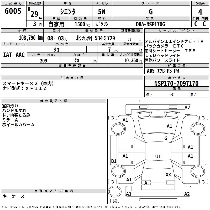Click the lot number 6005
210x210 pixels.
pyautogui.click(x=13, y=11)
